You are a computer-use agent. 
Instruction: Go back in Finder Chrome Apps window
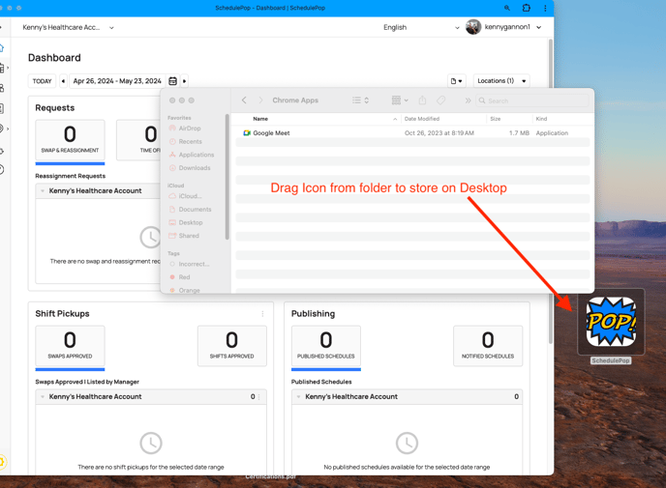pyautogui.click(x=244, y=100)
